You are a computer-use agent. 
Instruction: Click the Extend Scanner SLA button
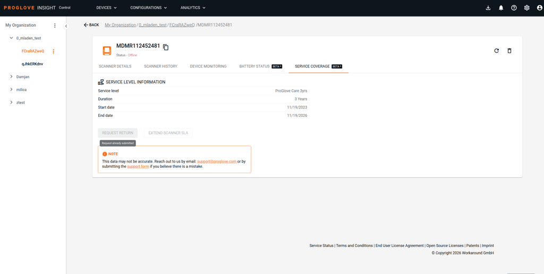168,133
